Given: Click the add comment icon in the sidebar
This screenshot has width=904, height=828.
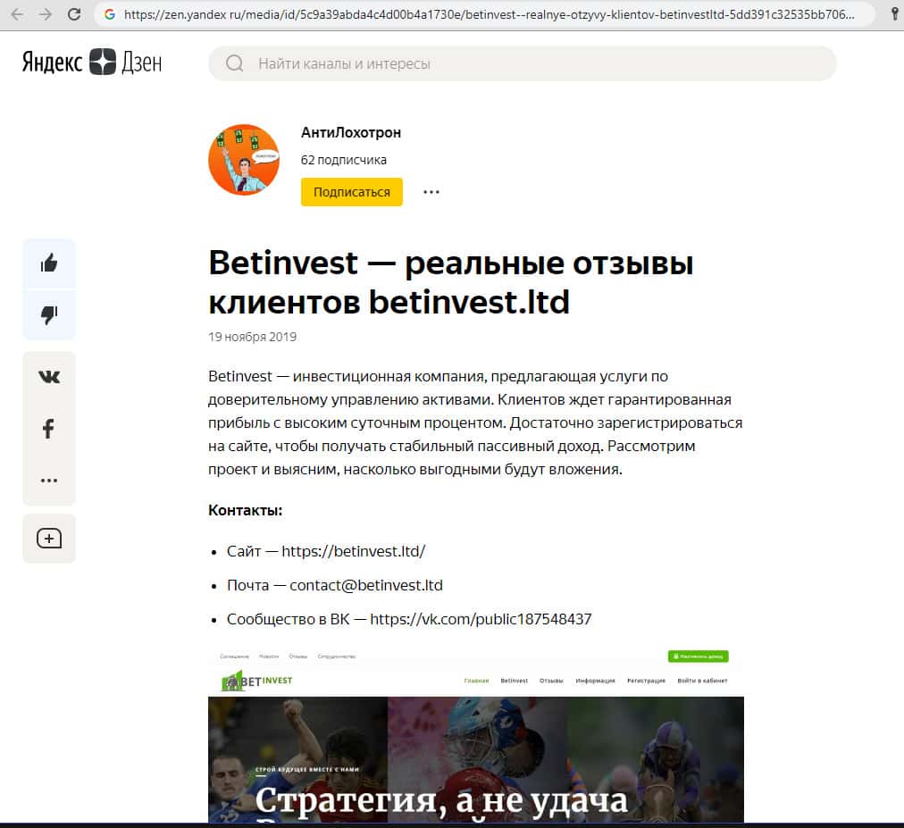Looking at the screenshot, I should 49,539.
